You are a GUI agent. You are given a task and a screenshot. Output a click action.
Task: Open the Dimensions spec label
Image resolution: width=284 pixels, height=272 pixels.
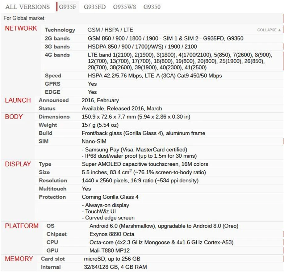(x=54, y=117)
